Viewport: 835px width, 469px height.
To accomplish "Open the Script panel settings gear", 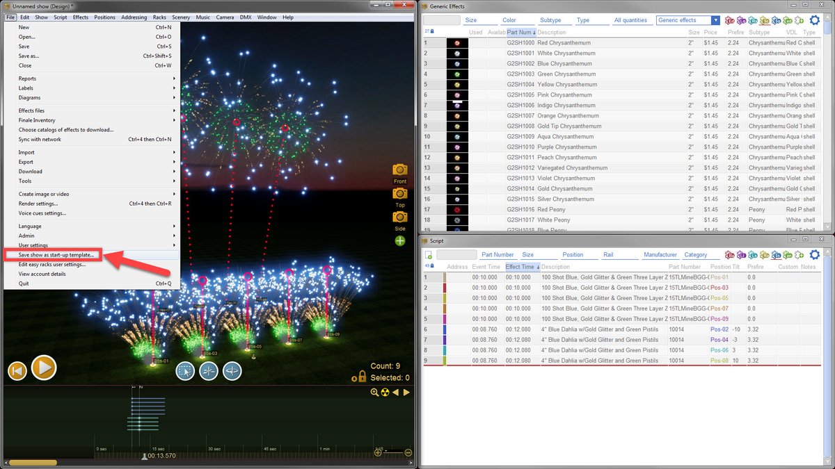I will [815, 255].
